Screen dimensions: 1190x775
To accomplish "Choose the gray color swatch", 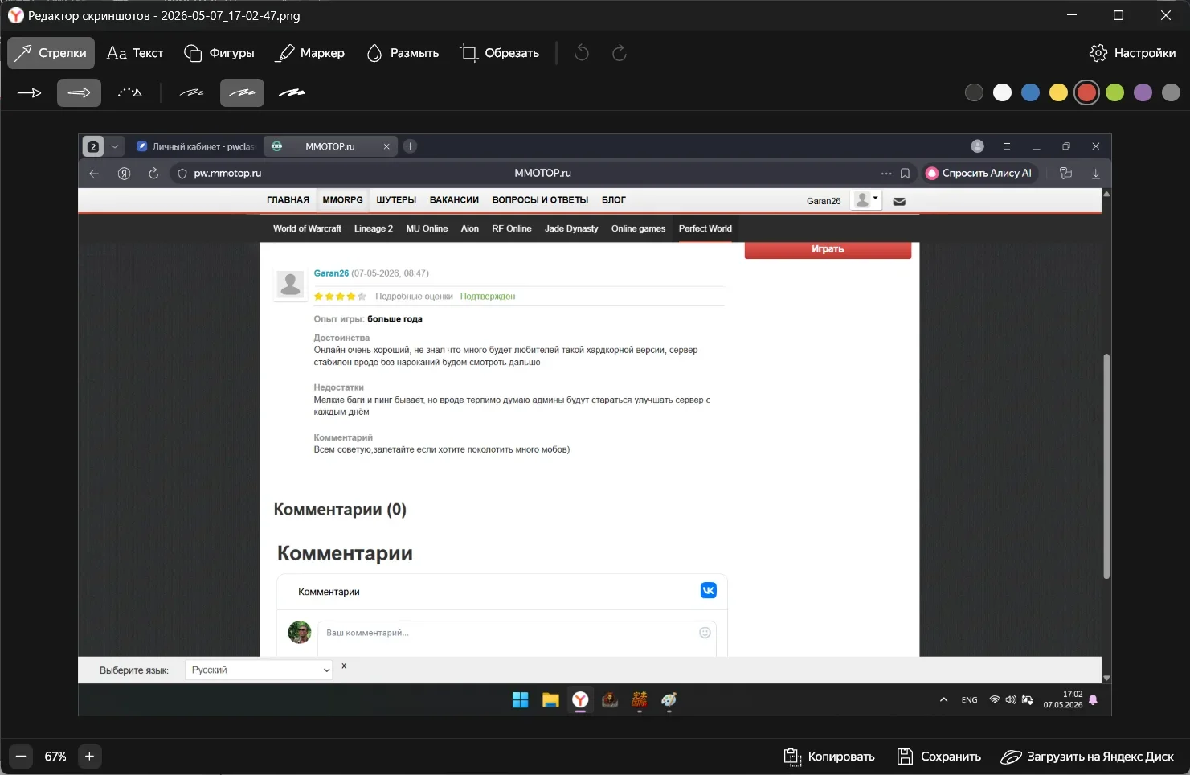I will pos(1171,92).
